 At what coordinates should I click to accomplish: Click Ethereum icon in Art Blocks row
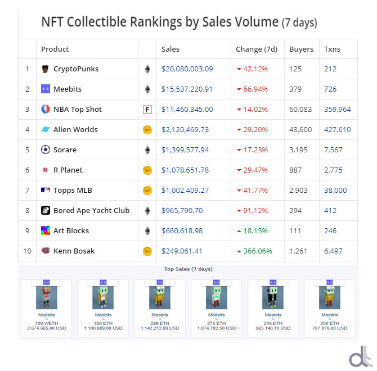coord(147,231)
